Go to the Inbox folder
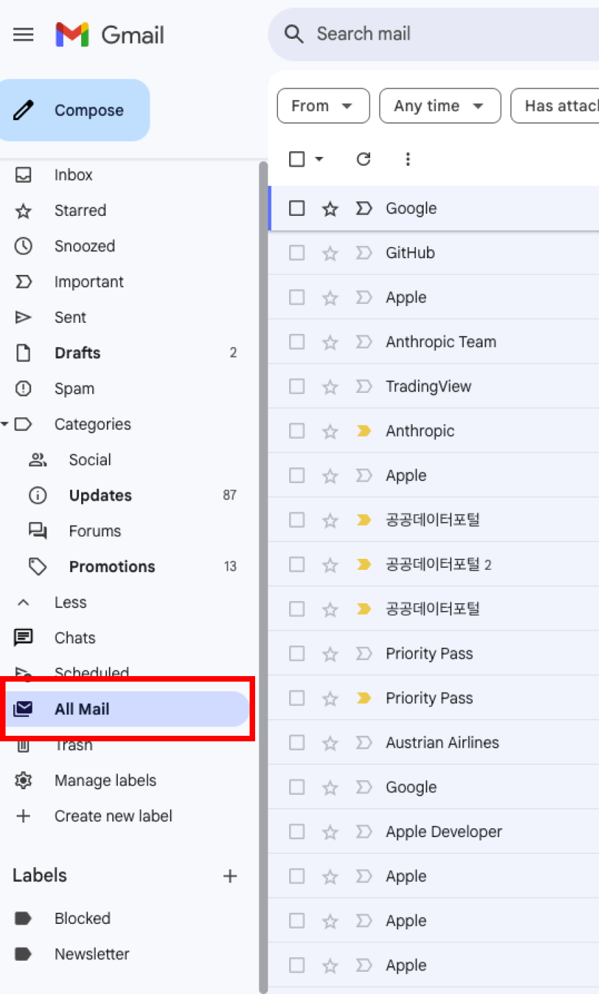Image resolution: width=599 pixels, height=994 pixels. [73, 175]
